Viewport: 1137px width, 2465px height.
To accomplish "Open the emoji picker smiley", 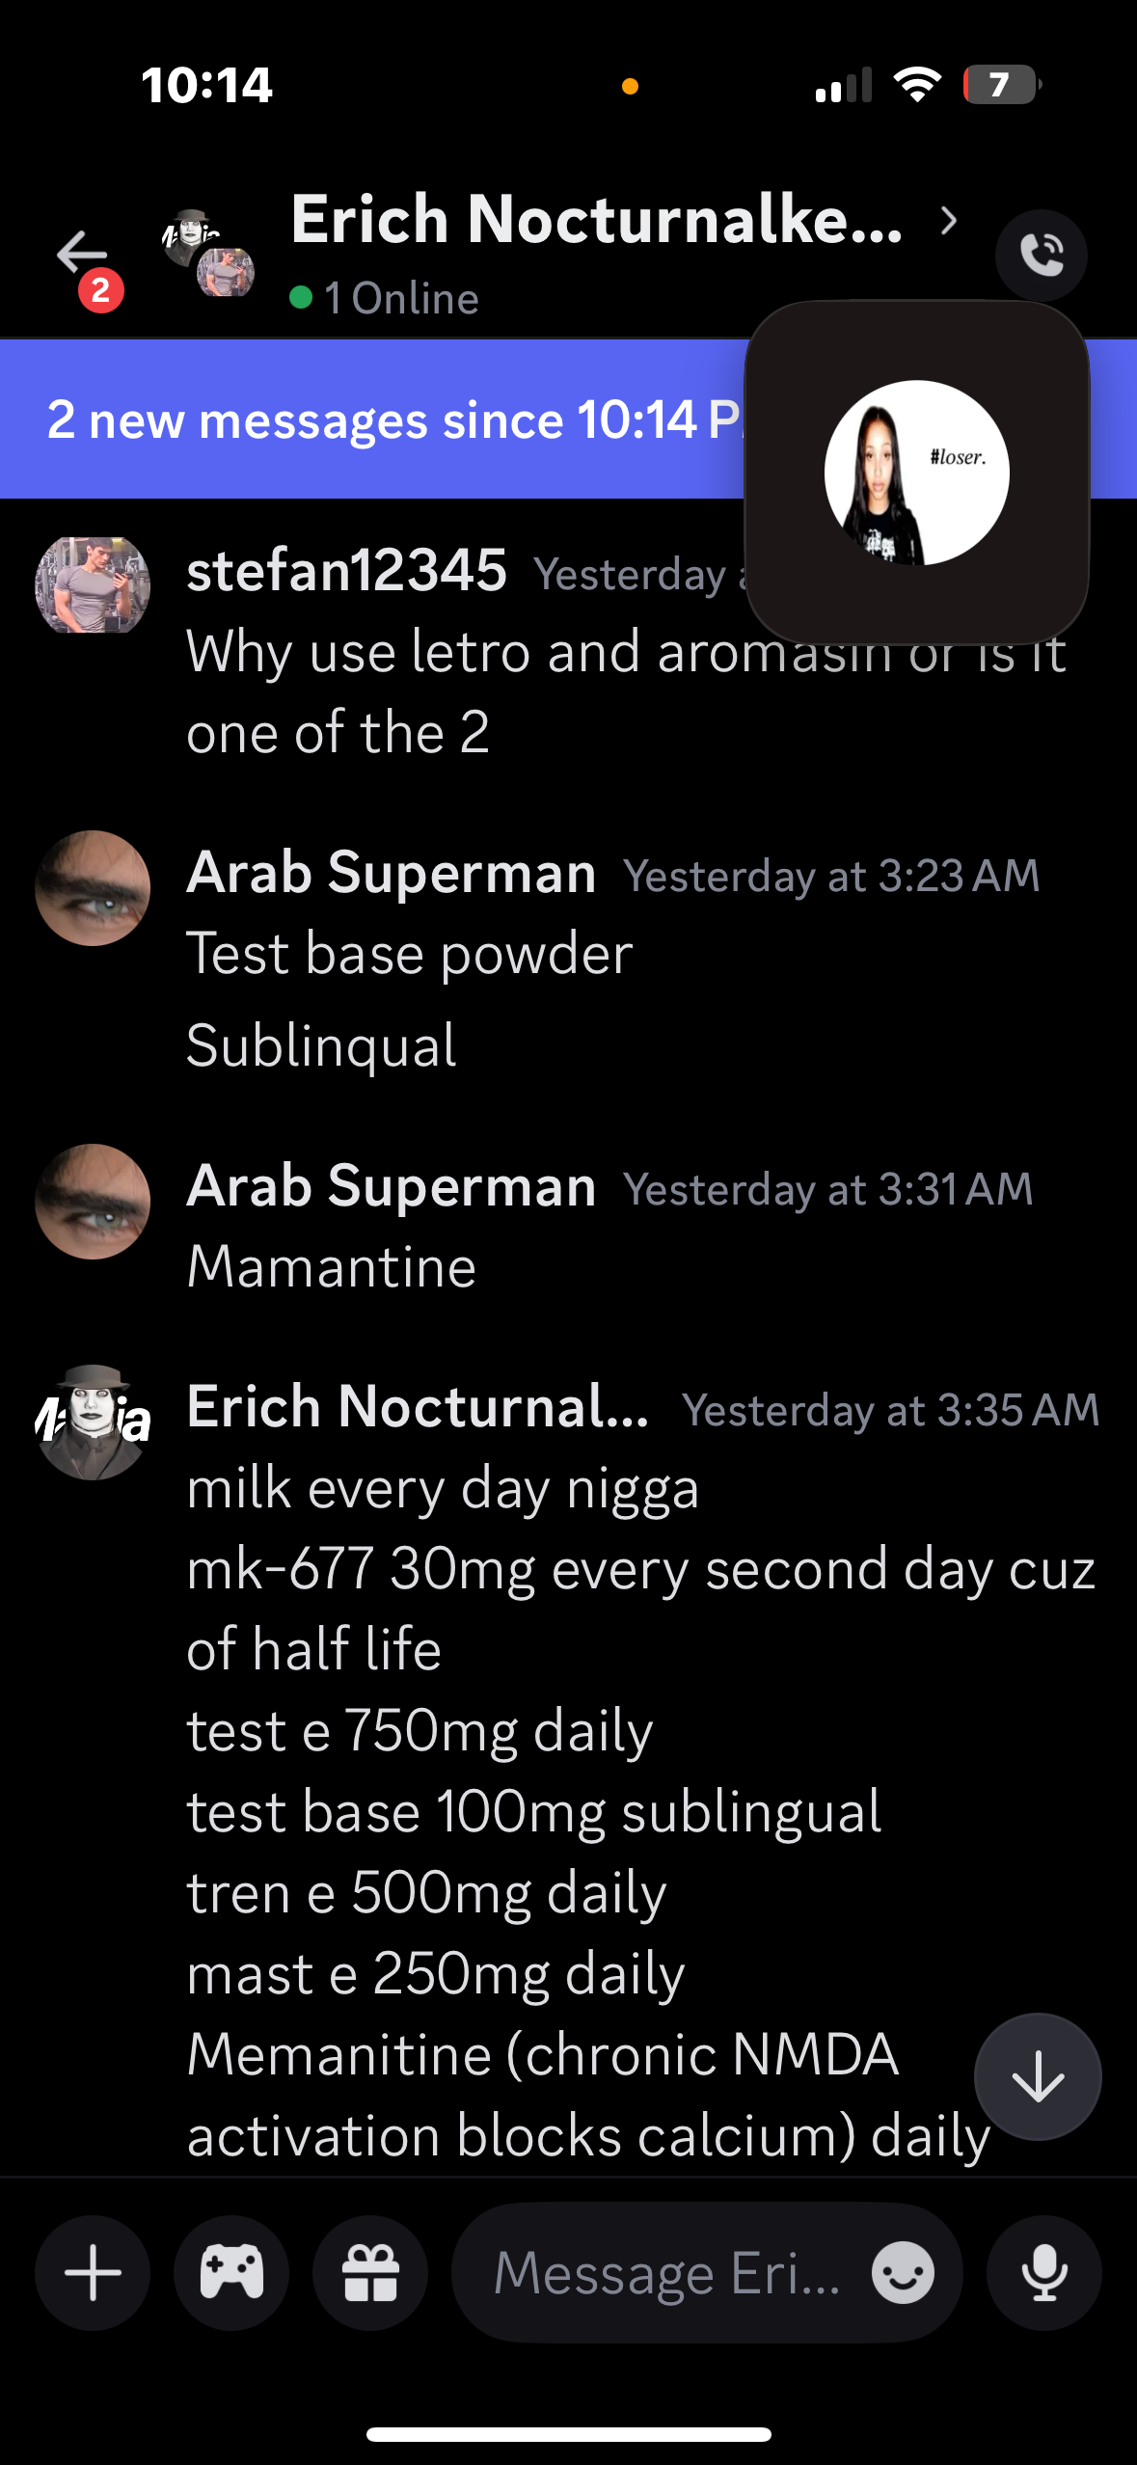I will [903, 2272].
